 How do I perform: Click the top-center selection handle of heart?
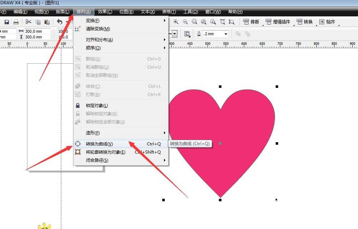[220, 86]
